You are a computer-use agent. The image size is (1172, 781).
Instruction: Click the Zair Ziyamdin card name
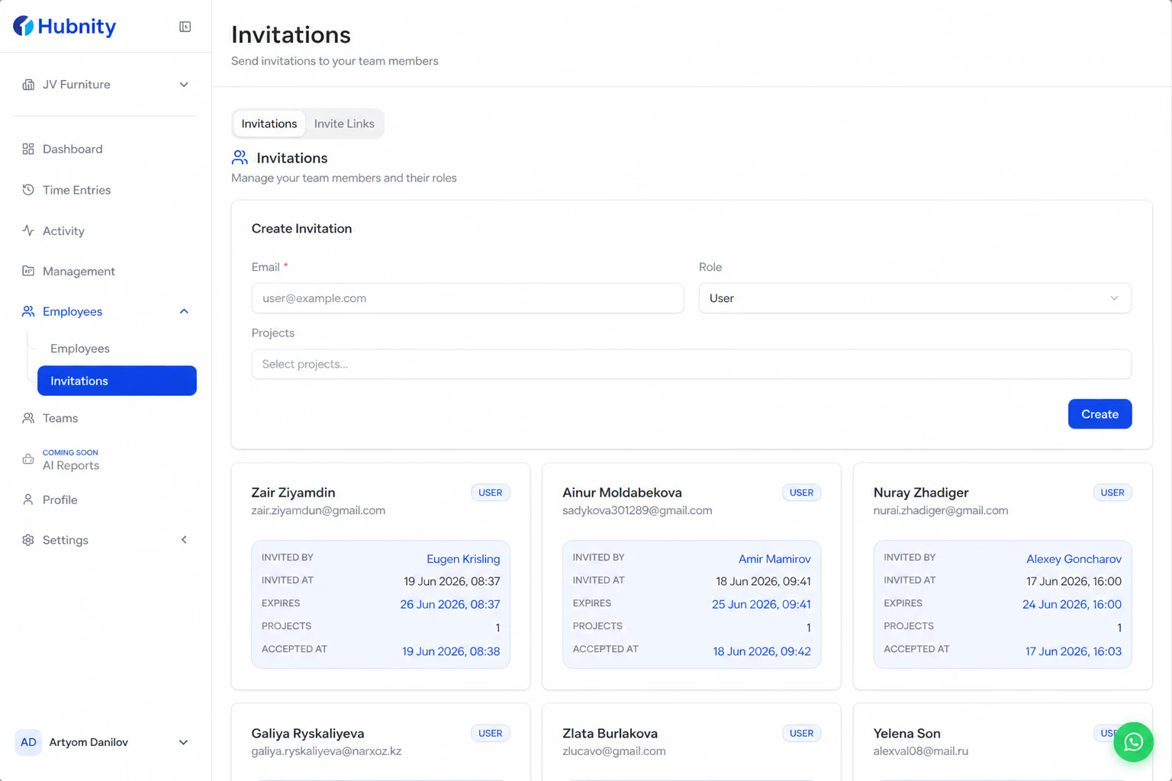point(293,493)
